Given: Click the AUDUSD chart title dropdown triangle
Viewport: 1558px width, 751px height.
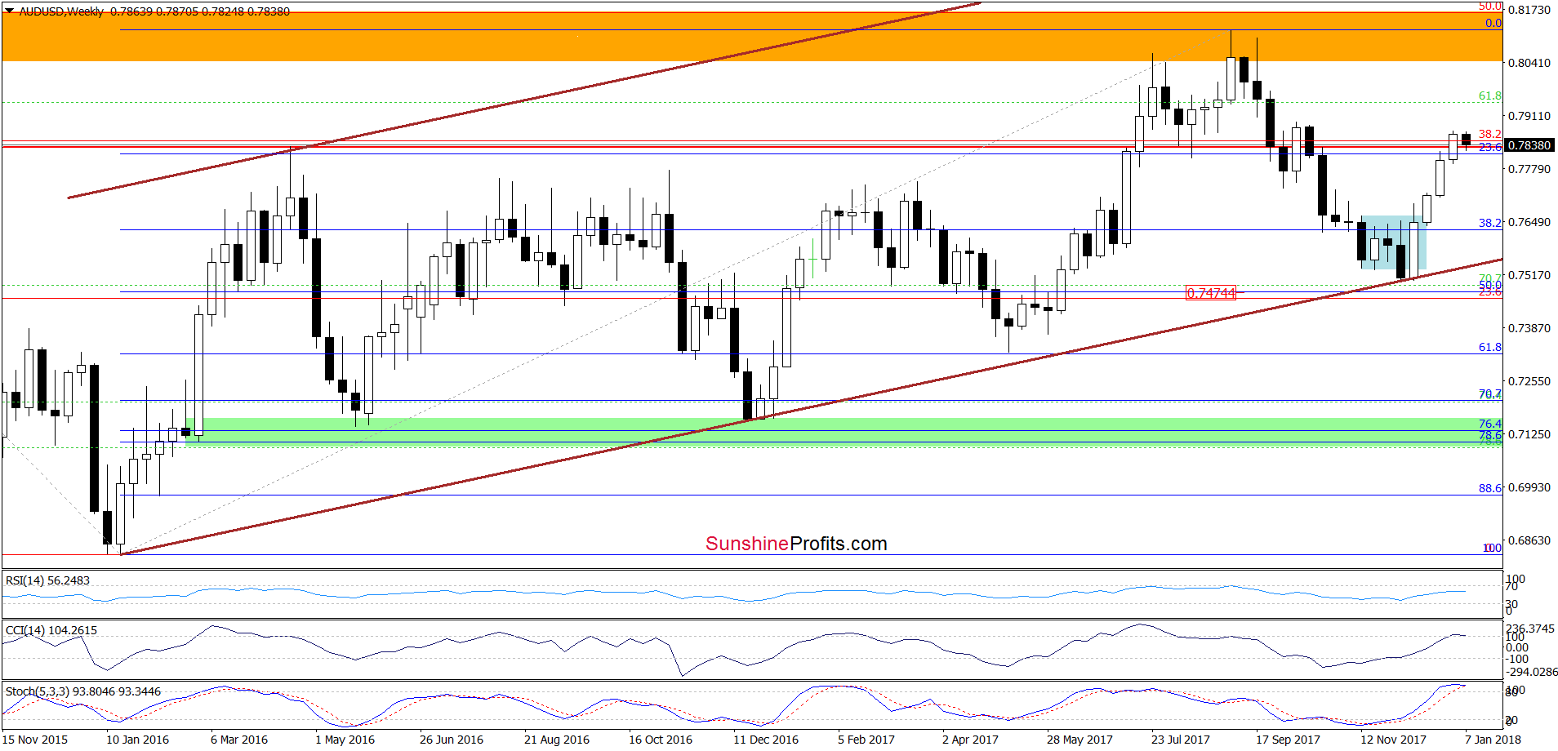Looking at the screenshot, I should [9, 11].
